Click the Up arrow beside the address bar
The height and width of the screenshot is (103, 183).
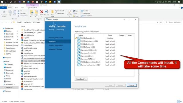(11, 22)
